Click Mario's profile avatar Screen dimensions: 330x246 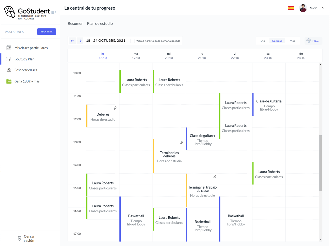point(303,8)
